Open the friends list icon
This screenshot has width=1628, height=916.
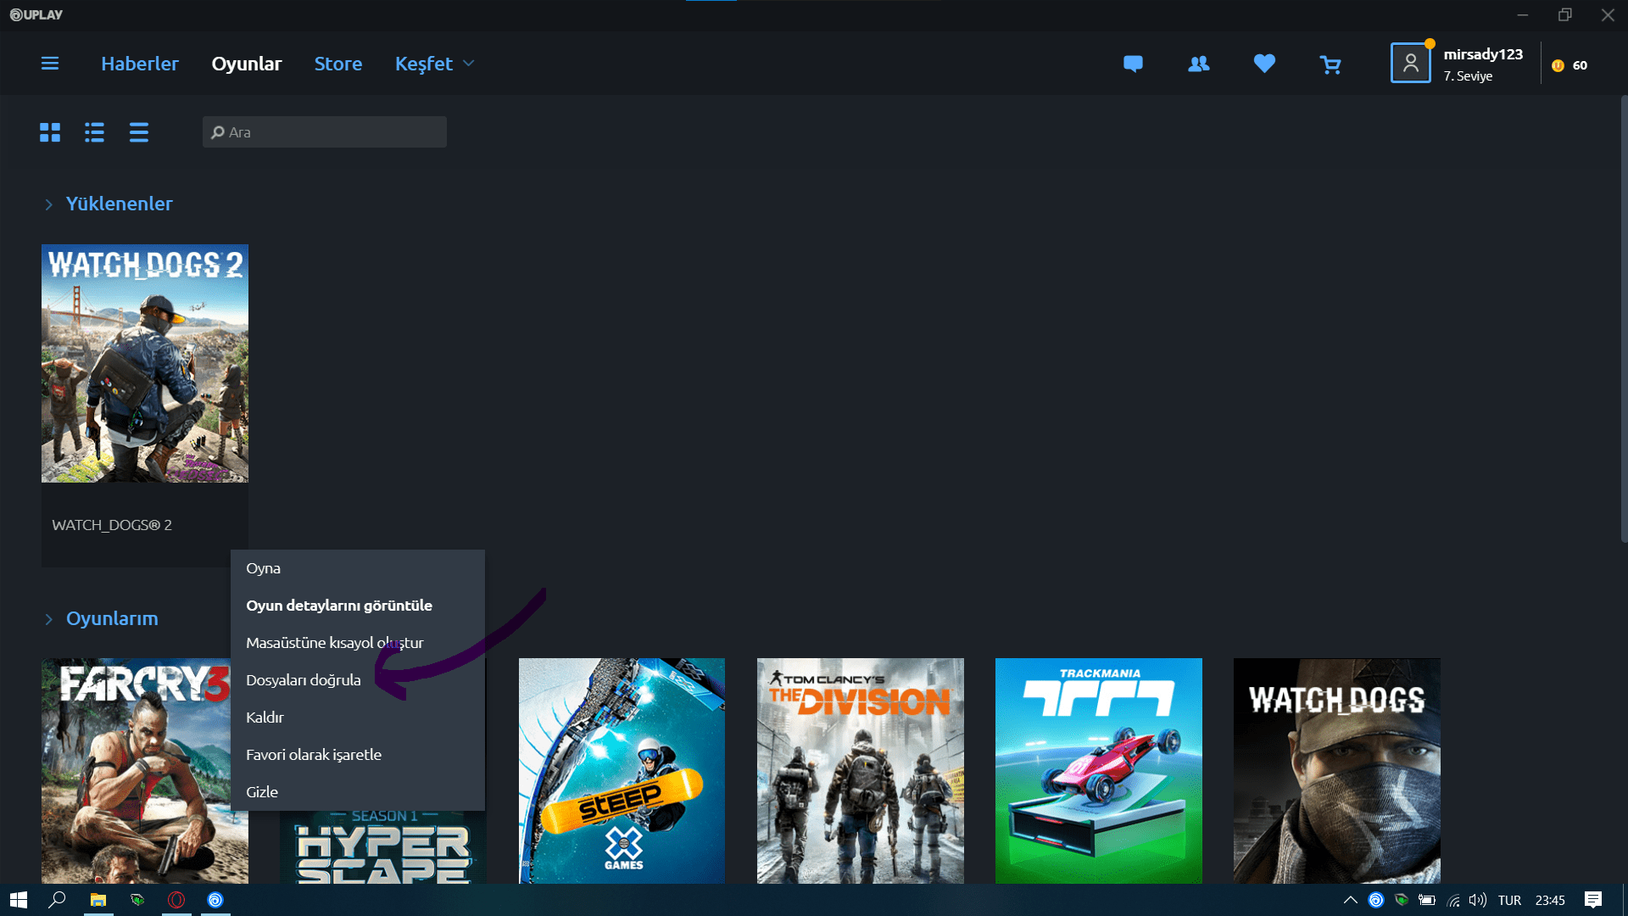1198,64
